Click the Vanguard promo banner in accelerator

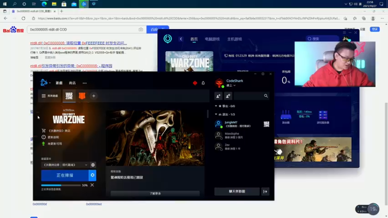click(313, 150)
